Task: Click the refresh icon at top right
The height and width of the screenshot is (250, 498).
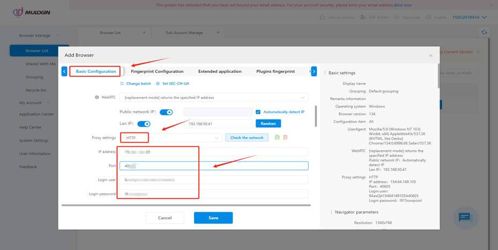Action: click(x=484, y=32)
